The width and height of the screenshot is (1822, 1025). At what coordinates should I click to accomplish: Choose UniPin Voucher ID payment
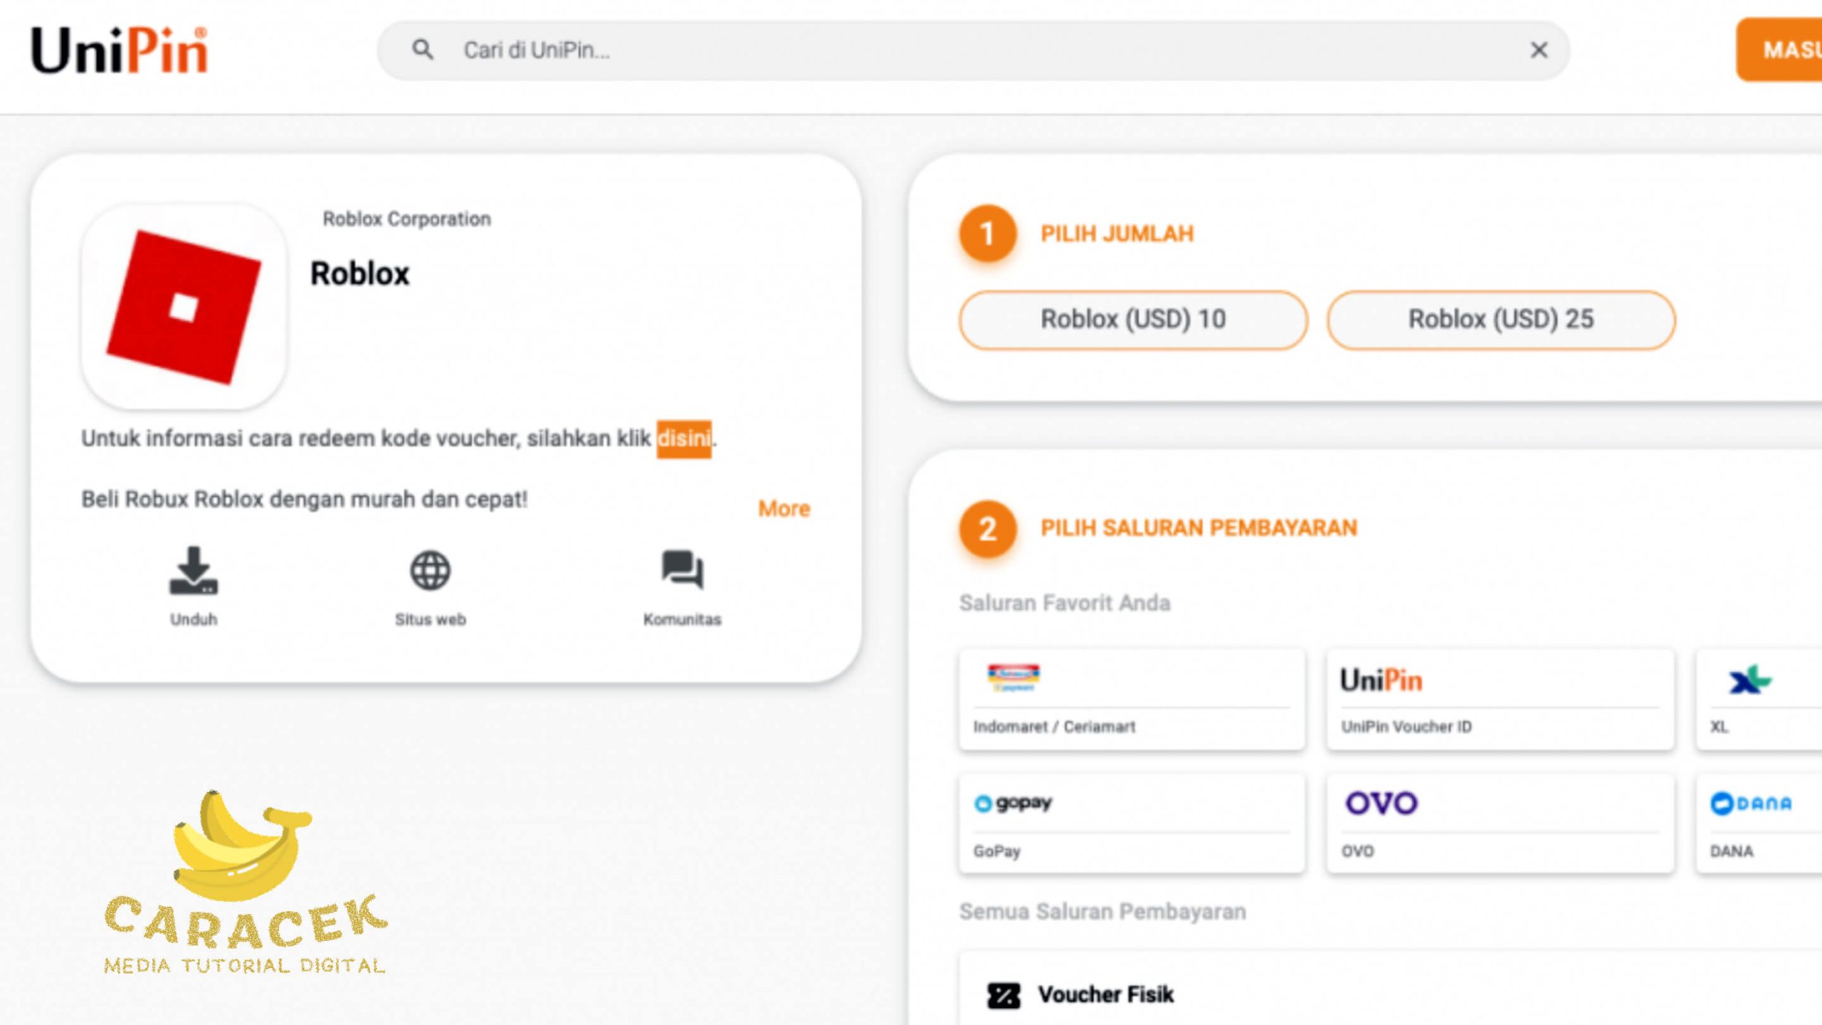coord(1500,699)
